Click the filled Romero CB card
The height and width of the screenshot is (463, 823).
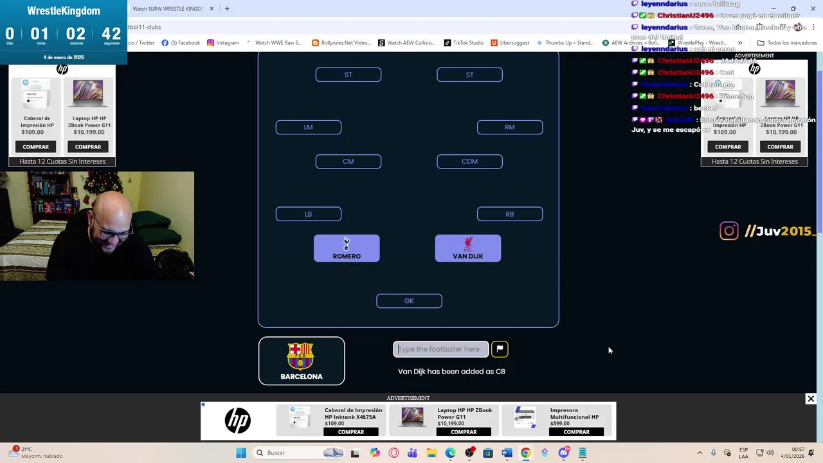[347, 248]
